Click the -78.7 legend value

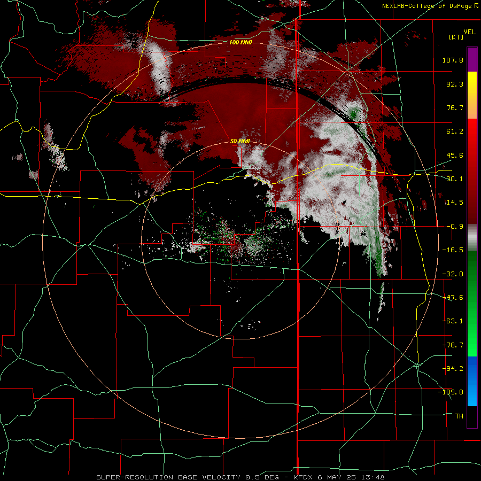click(x=453, y=345)
